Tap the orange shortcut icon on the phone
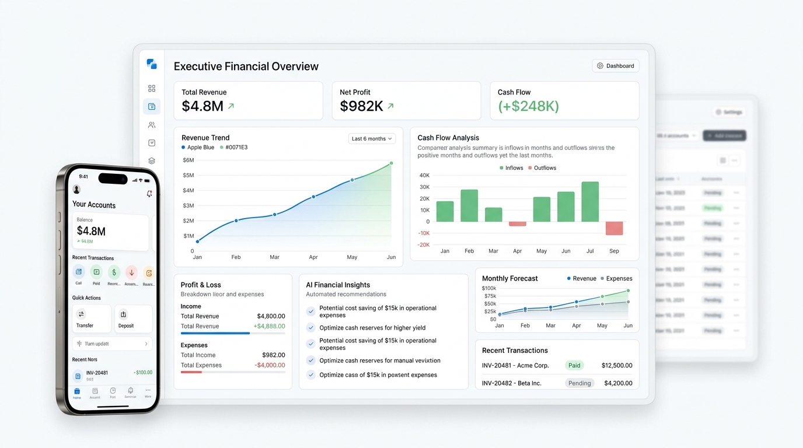This screenshot has width=803, height=448. [149, 272]
